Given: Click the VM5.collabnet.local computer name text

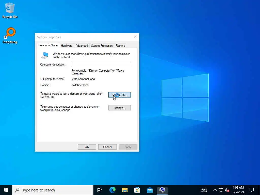Looking at the screenshot, I should coord(84,79).
